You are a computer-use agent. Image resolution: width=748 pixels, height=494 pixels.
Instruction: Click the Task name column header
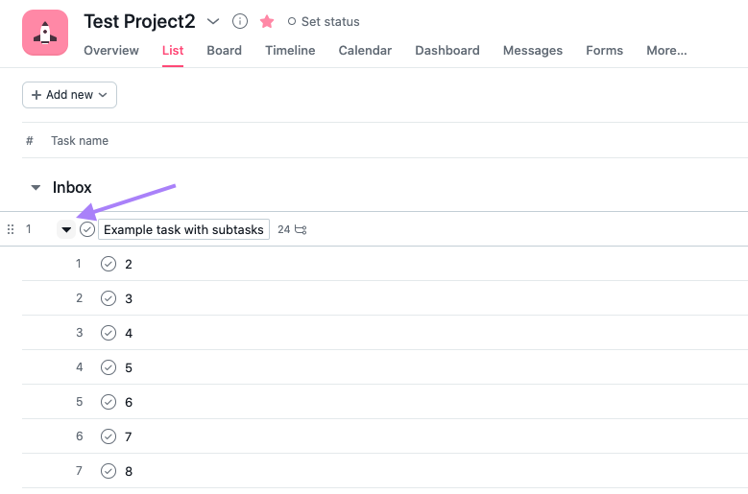click(x=80, y=141)
